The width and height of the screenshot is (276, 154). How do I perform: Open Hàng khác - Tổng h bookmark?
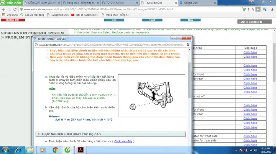tap(115, 15)
